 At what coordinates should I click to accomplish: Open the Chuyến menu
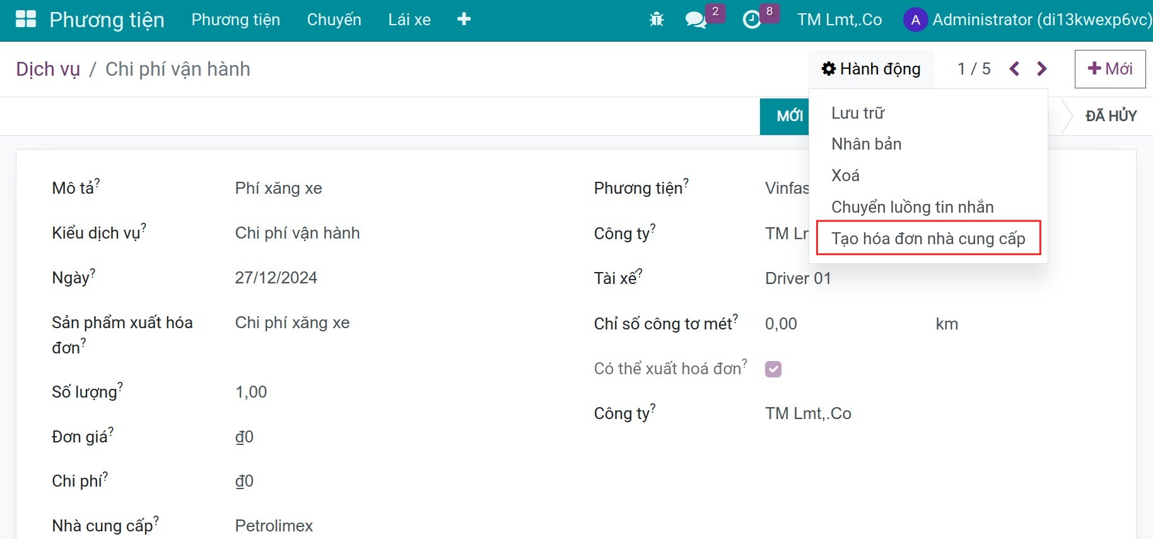(334, 20)
